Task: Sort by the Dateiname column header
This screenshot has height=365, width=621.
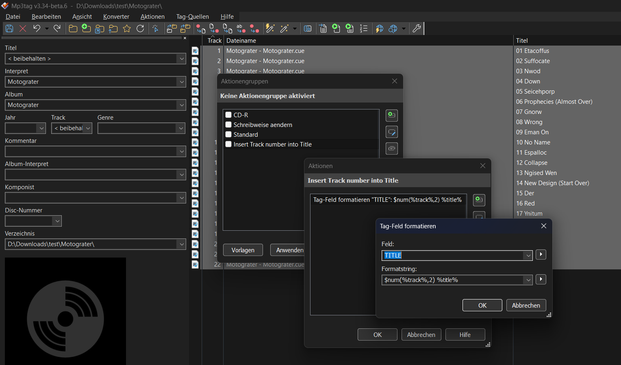Action: (x=368, y=41)
